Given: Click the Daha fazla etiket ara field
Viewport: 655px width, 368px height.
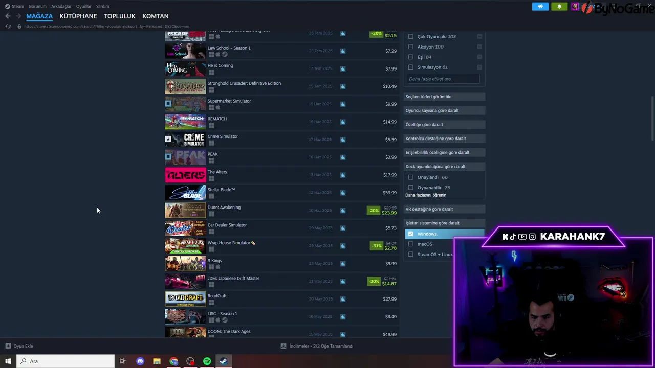Looking at the screenshot, I should tap(443, 79).
